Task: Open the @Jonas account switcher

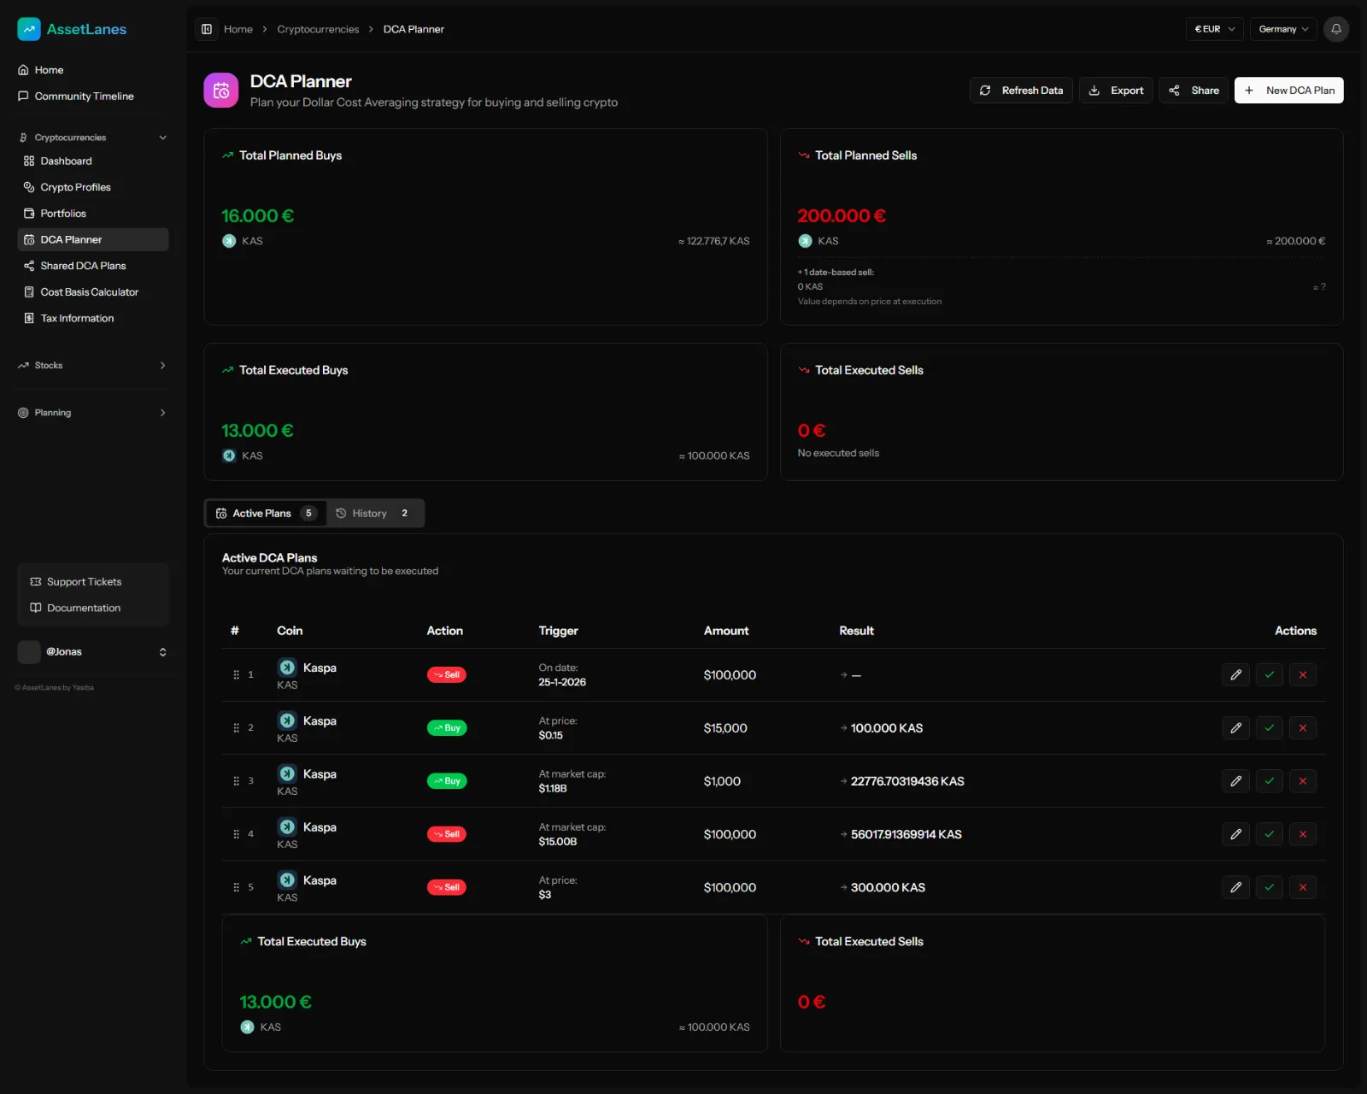Action: 92,652
